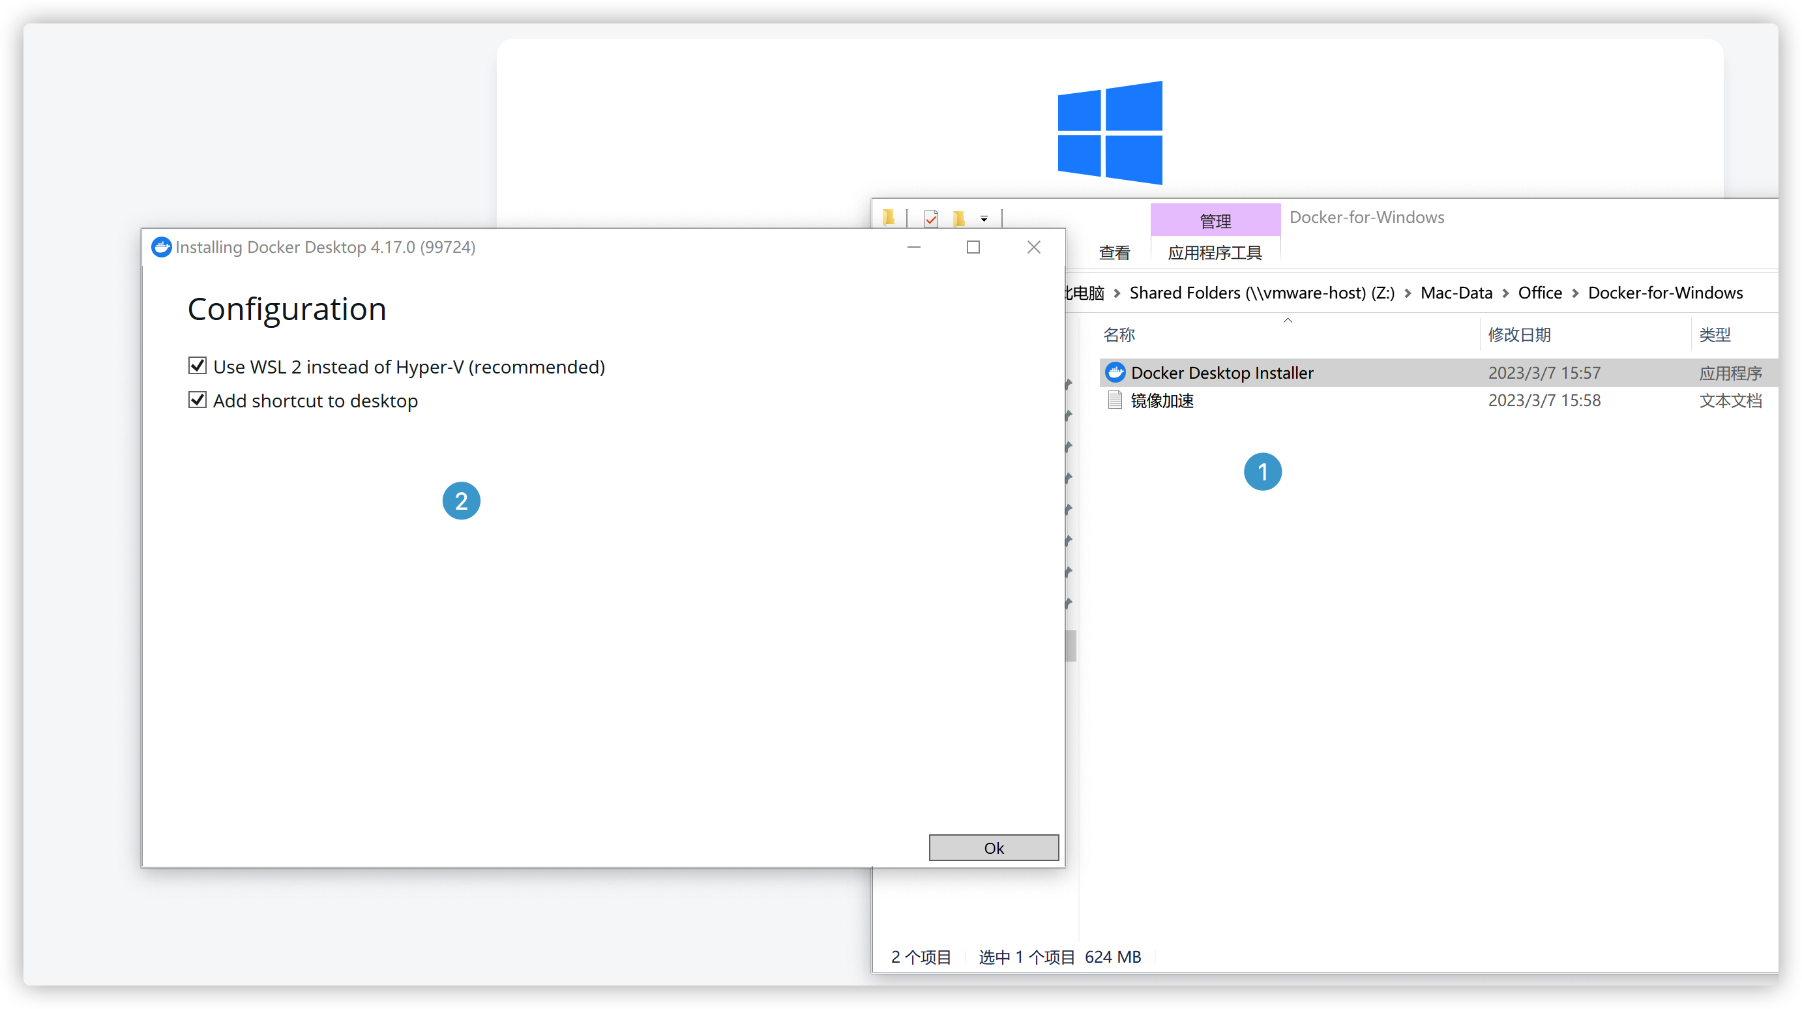This screenshot has height=1009, width=1802.
Task: Click the 镜像加速 text document icon
Action: coord(1115,400)
